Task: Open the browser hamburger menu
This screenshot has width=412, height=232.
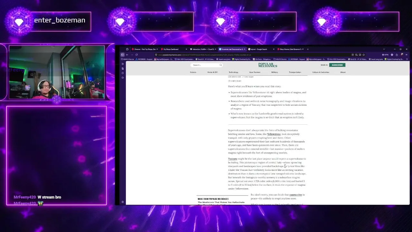Action: (406, 55)
